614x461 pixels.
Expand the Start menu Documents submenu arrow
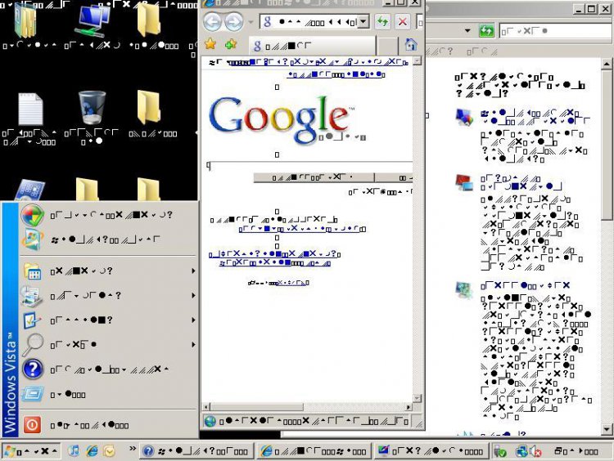[x=193, y=295]
